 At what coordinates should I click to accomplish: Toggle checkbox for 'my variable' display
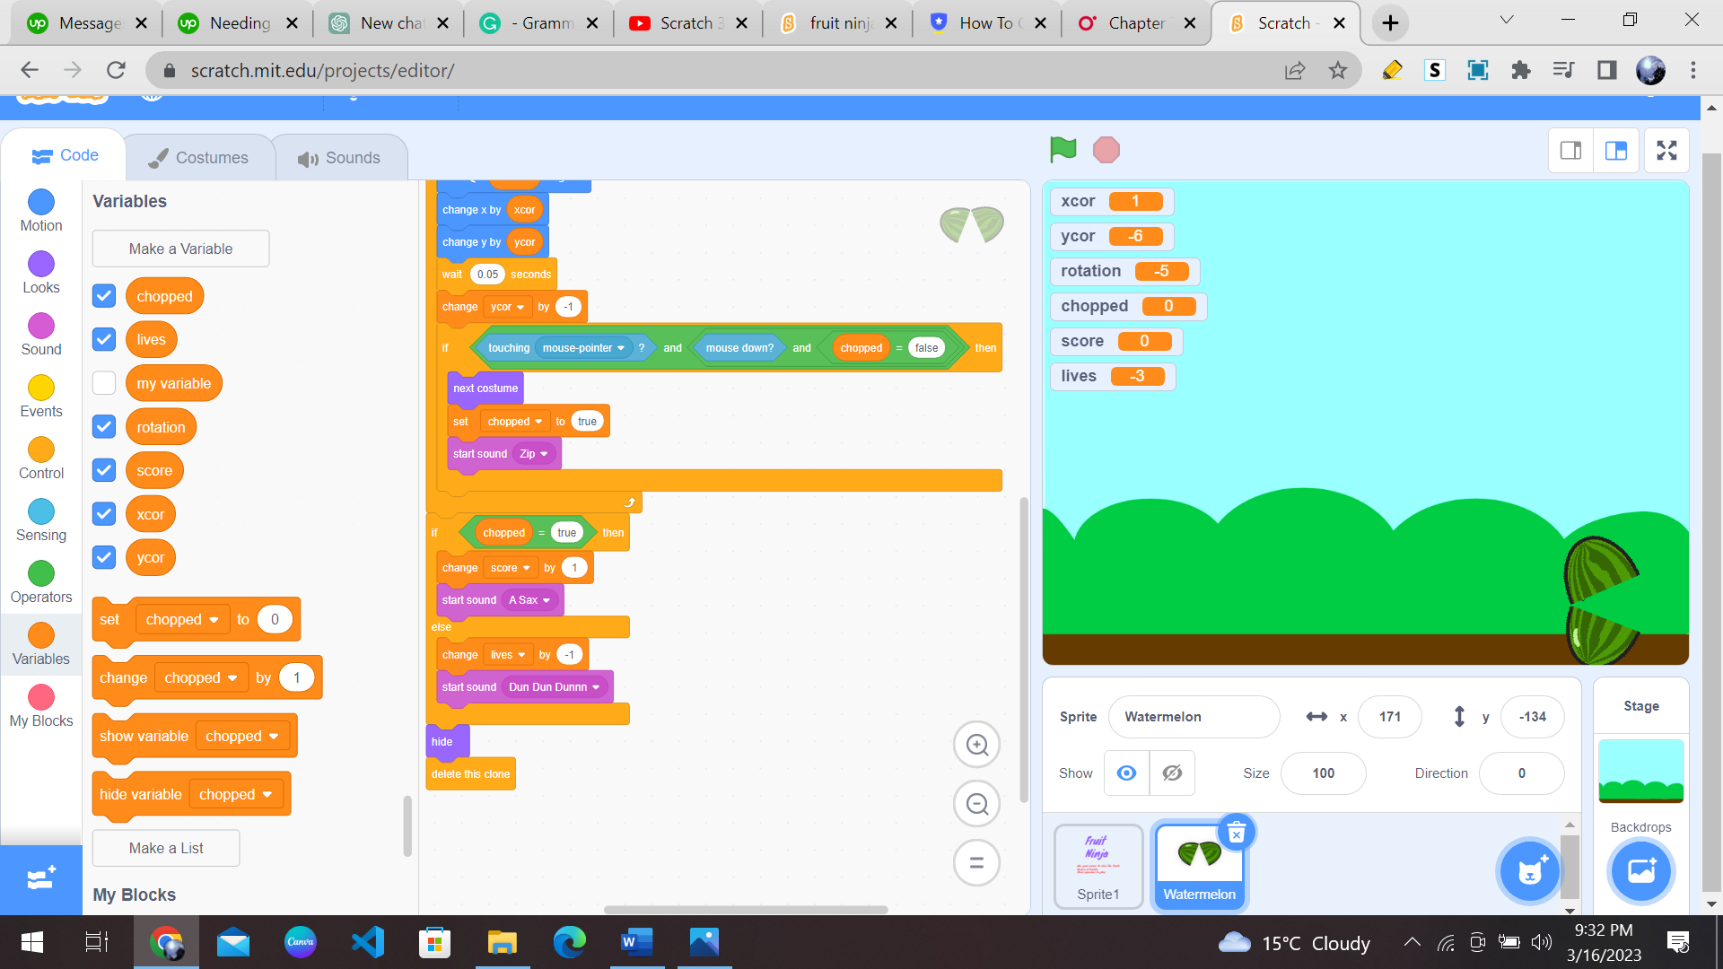(x=105, y=383)
